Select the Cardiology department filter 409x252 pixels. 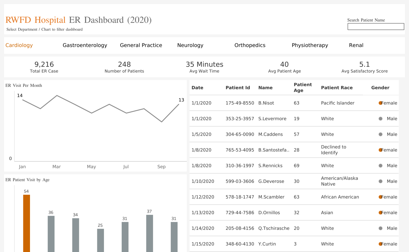(x=19, y=45)
